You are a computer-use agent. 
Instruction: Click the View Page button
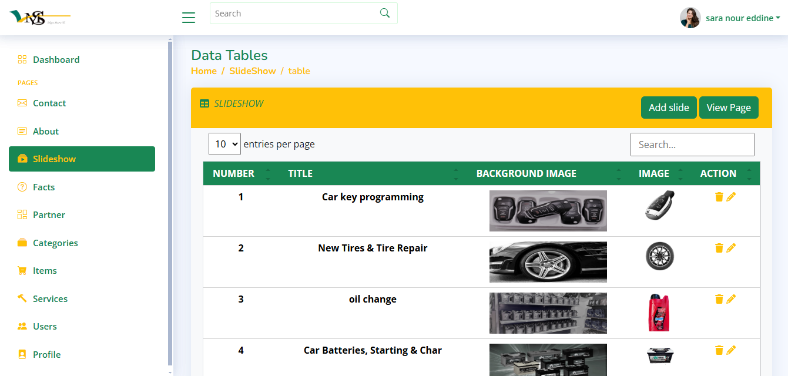click(729, 108)
